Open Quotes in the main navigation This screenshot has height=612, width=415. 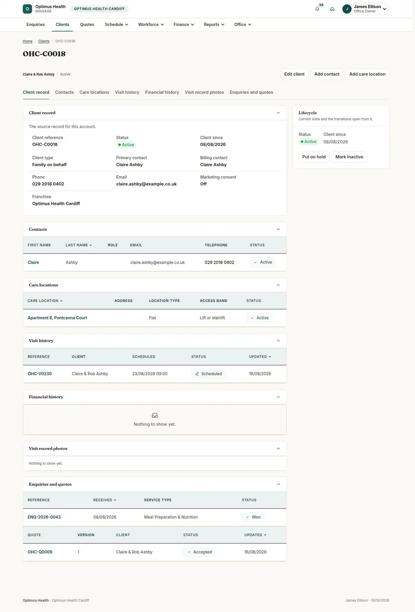pyautogui.click(x=87, y=25)
